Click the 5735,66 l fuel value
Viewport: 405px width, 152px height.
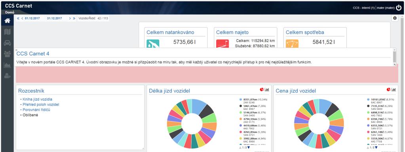(184, 42)
